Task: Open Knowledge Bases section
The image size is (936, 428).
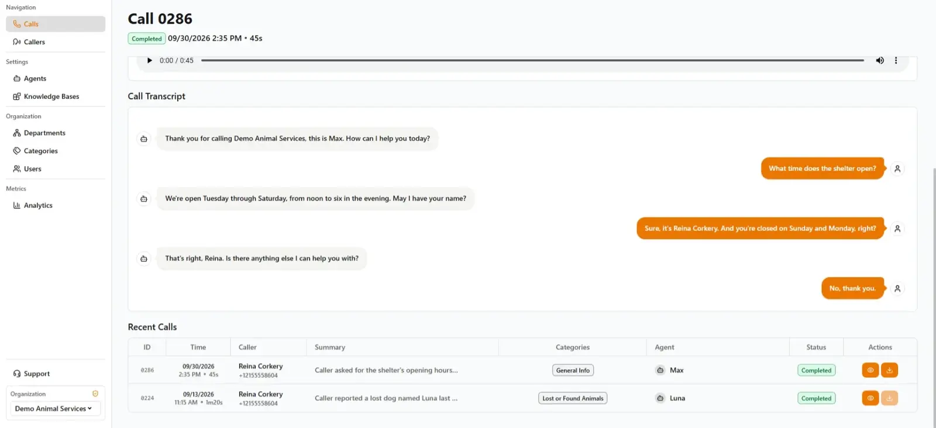Action: [x=56, y=96]
